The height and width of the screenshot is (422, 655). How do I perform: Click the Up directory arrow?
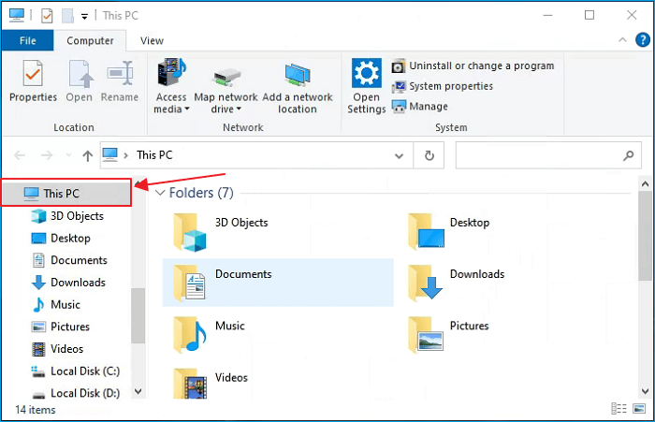pyautogui.click(x=88, y=155)
